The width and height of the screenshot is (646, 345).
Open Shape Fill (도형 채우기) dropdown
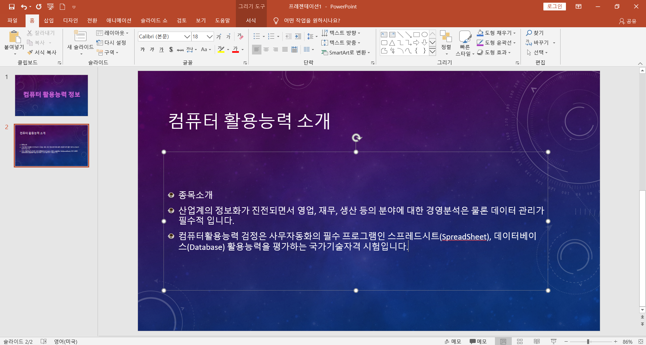[x=496, y=33]
